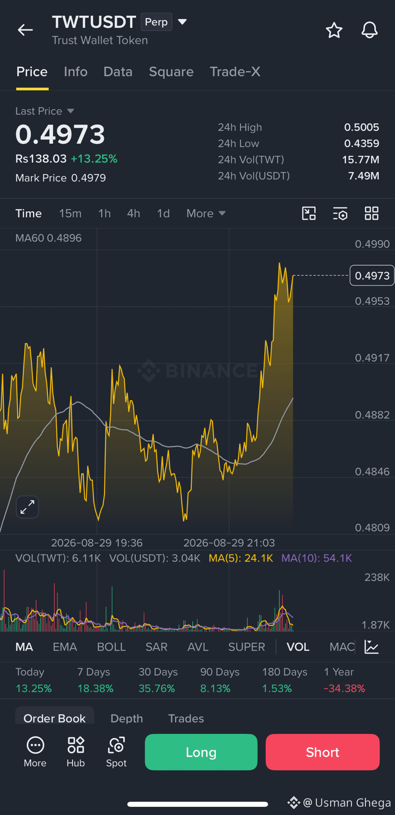
Task: Toggle the SUPER indicator
Action: coord(247,647)
